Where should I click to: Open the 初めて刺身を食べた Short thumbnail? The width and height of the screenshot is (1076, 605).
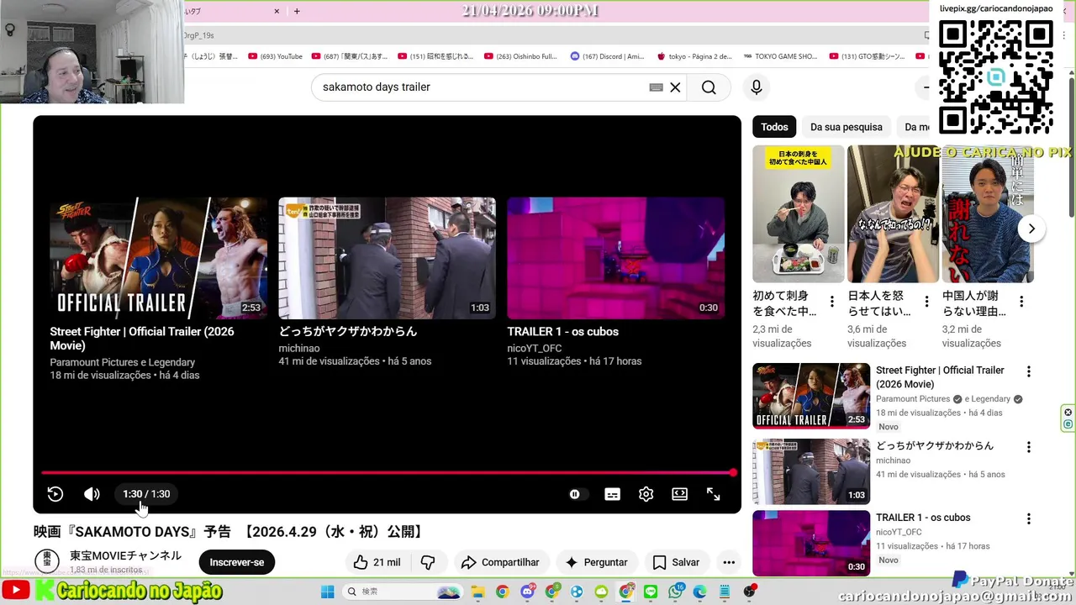pyautogui.click(x=799, y=214)
